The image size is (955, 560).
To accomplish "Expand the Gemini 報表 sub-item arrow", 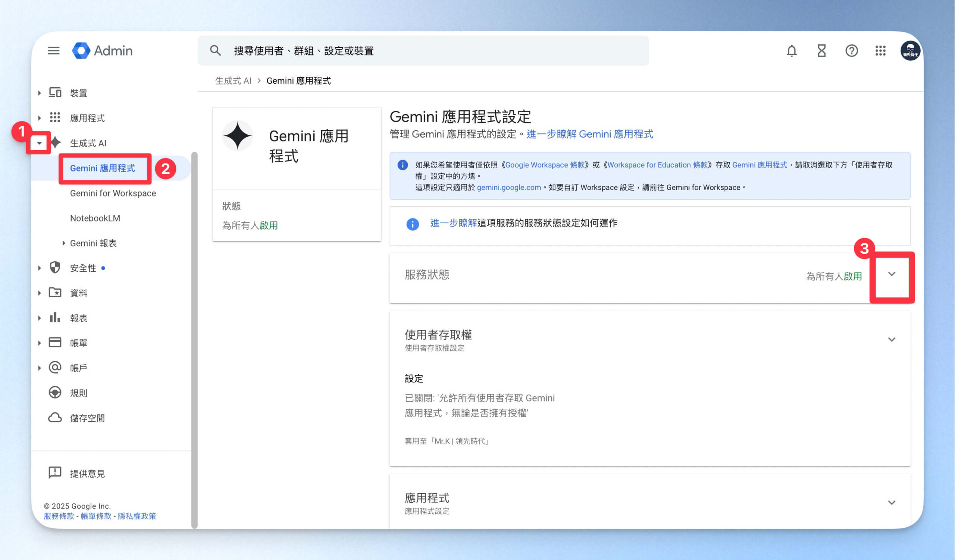I will (x=64, y=243).
